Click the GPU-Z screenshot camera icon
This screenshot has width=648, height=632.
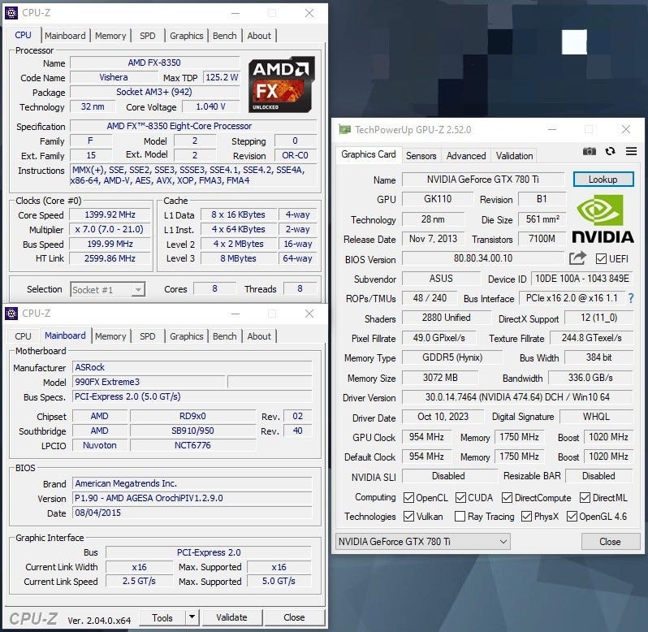point(590,151)
